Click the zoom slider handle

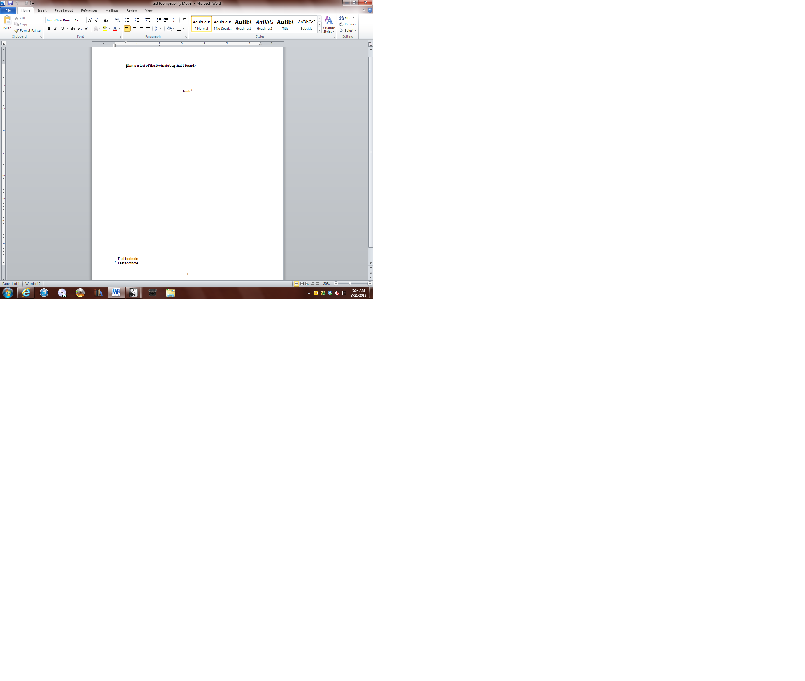click(x=350, y=284)
